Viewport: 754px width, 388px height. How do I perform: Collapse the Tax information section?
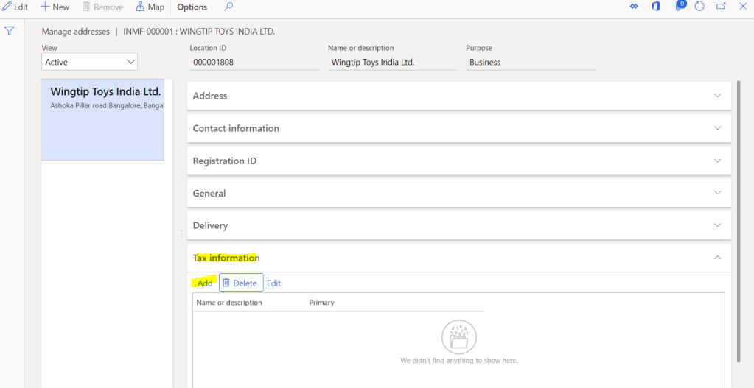click(717, 258)
